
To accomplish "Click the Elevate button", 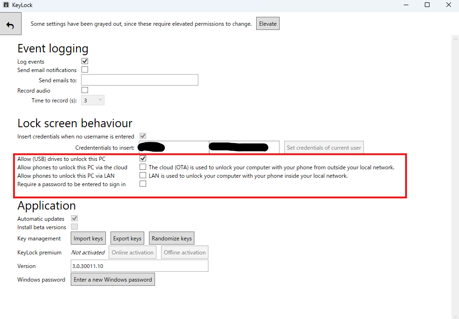I will click(268, 24).
